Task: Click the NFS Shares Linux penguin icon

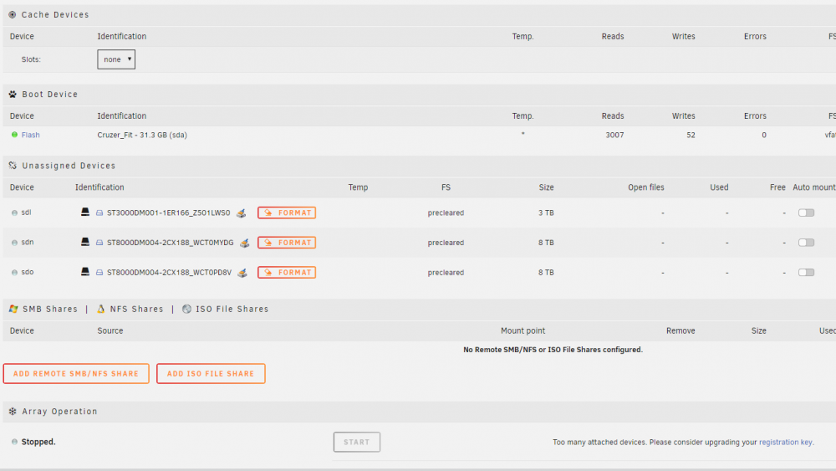Action: (x=101, y=310)
